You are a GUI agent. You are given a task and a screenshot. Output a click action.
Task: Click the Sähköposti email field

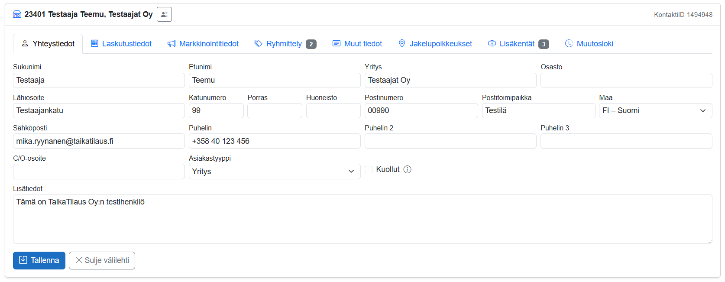click(99, 141)
